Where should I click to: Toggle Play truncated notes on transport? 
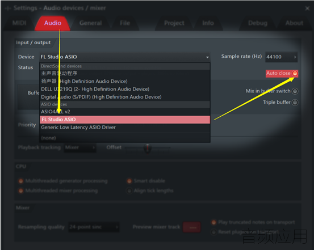point(213,222)
